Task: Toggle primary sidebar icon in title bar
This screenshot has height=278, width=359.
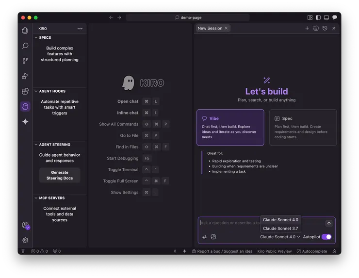Action: pyautogui.click(x=318, y=17)
